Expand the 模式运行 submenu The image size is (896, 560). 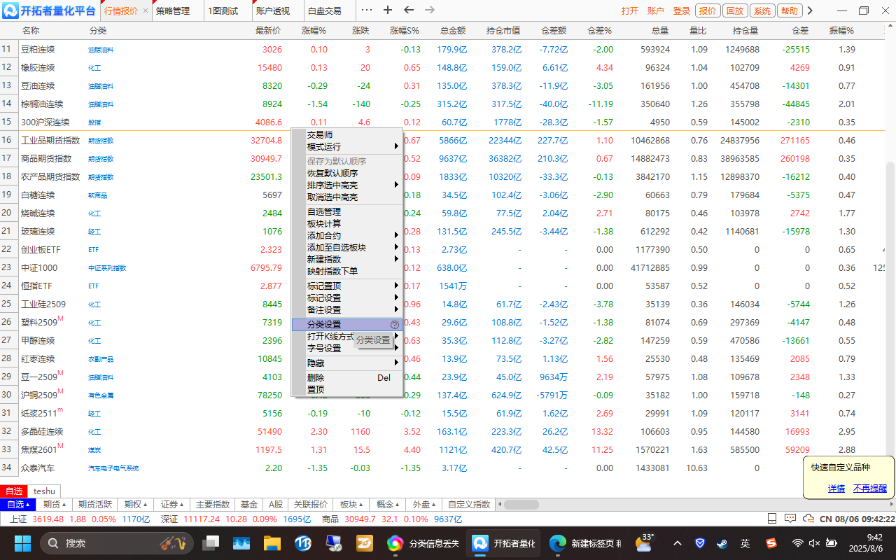pyautogui.click(x=396, y=147)
